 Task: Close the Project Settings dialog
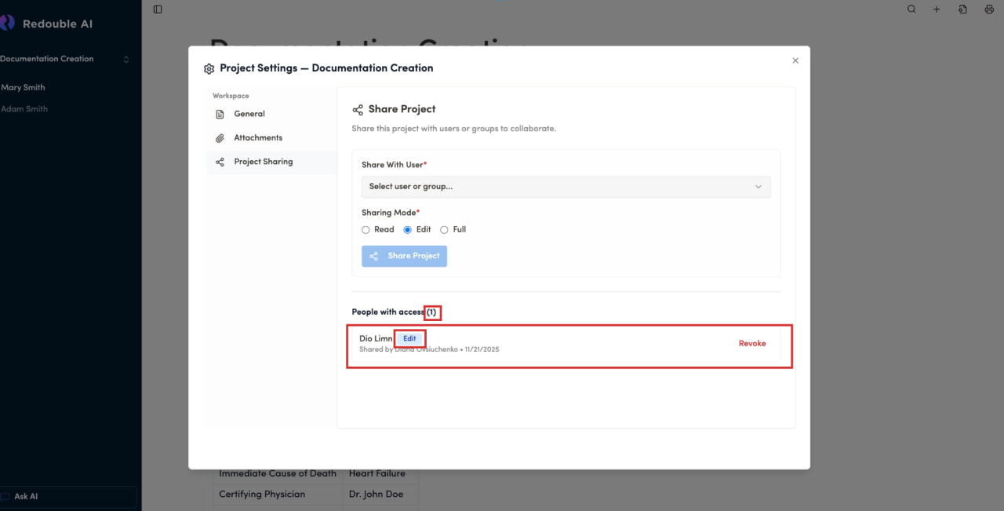pos(795,60)
